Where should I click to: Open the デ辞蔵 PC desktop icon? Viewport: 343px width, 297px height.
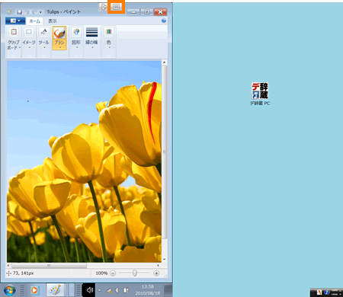click(260, 94)
